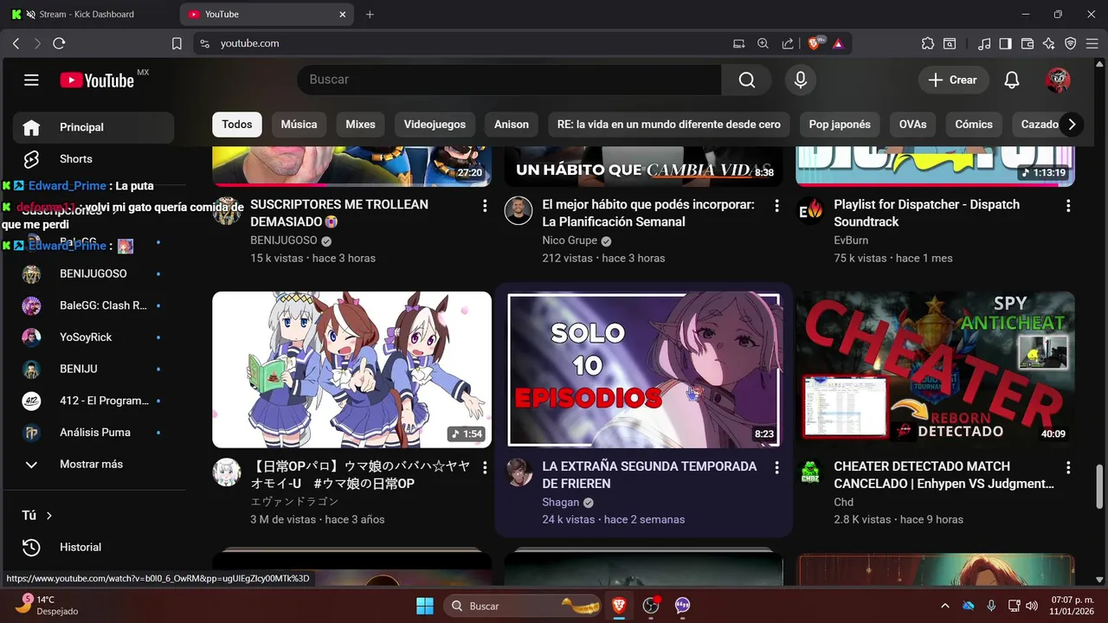Open the browser extensions puzzle icon
Viewport: 1108px width, 623px height.
(x=928, y=43)
